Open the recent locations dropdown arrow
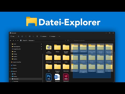 click(x=16, y=40)
